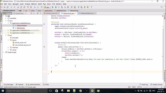Expand the manifests folder
The height and width of the screenshot is (93, 166).
click(6, 18)
